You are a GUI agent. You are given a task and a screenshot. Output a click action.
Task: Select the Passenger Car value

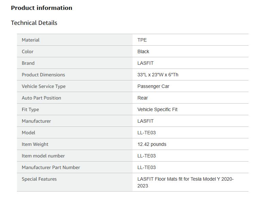coord(153,86)
